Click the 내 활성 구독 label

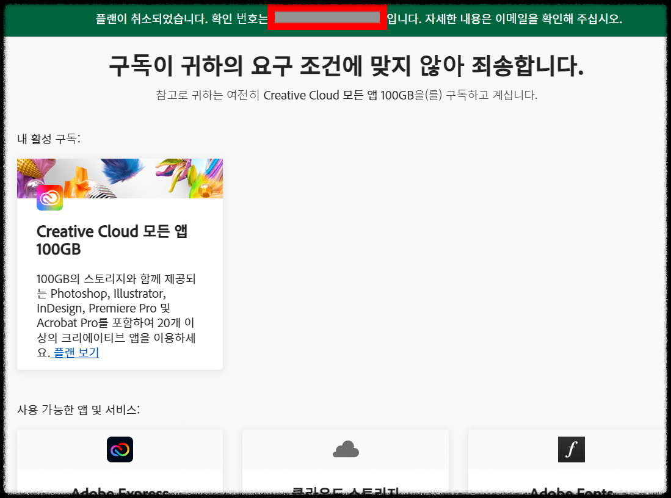(49, 139)
